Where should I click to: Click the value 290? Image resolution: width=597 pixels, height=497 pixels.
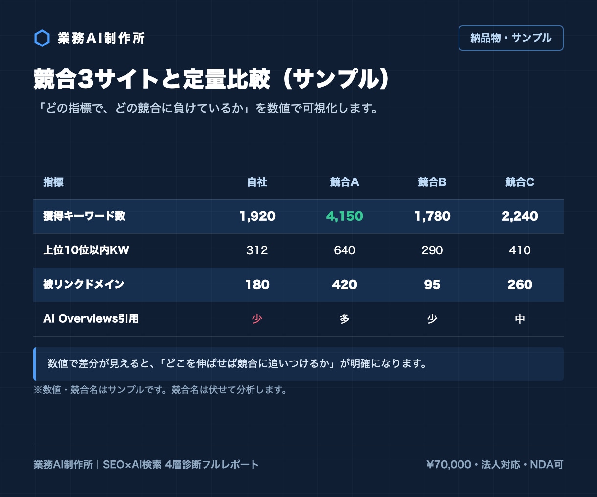[x=433, y=250]
